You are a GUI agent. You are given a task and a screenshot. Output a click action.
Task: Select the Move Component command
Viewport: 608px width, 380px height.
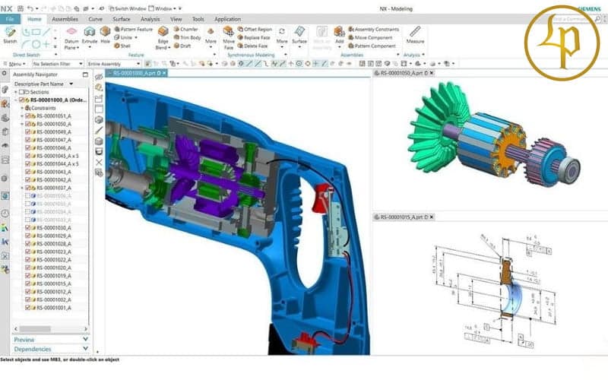[x=370, y=37]
